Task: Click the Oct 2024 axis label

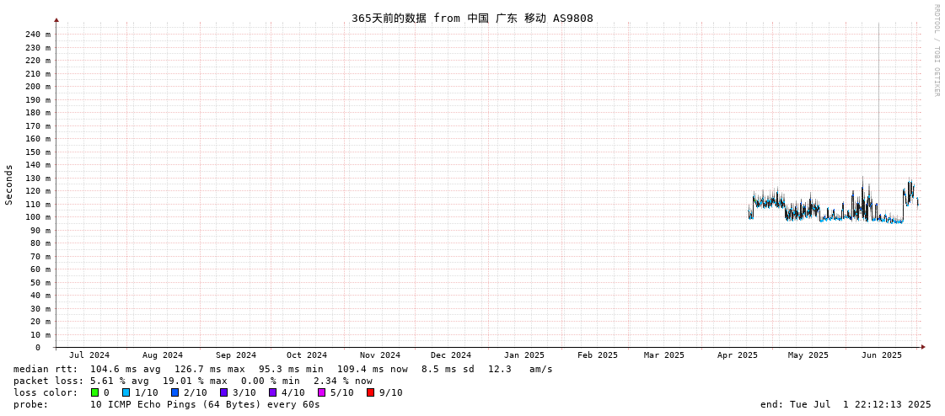Action: 307,355
